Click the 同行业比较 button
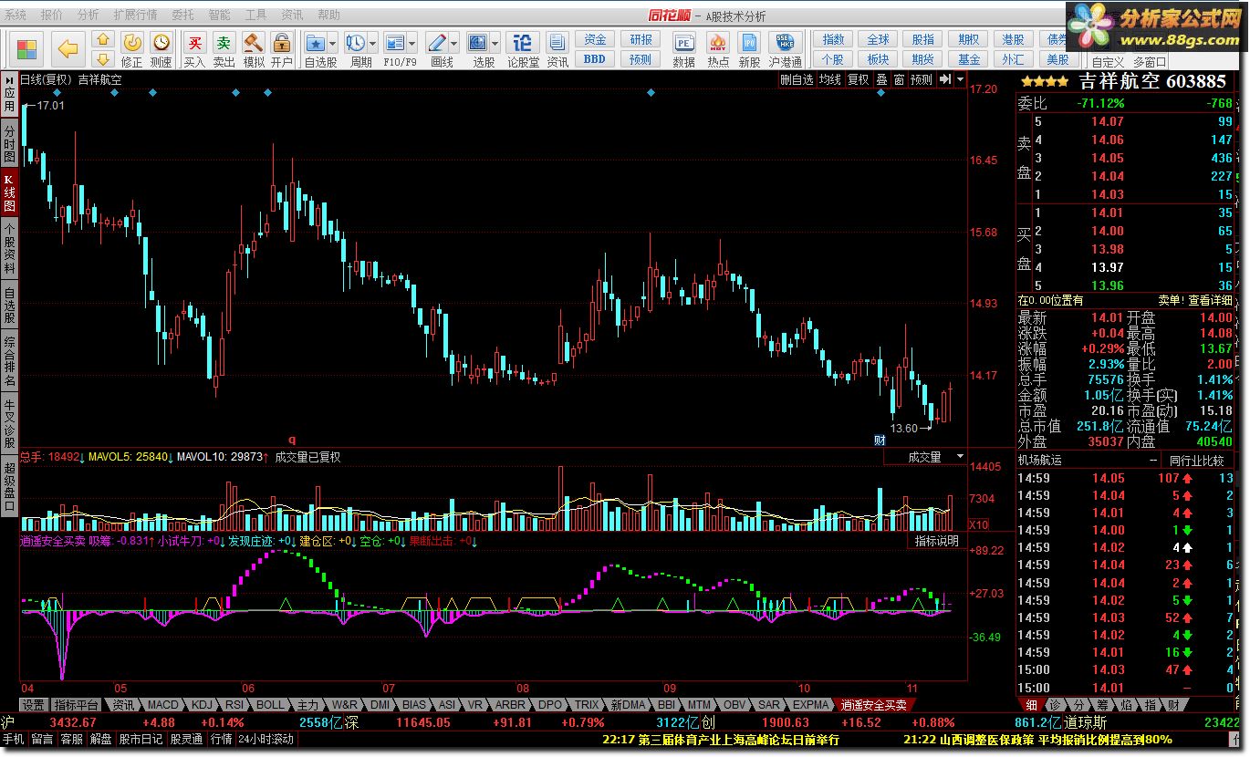 pyautogui.click(x=1196, y=461)
